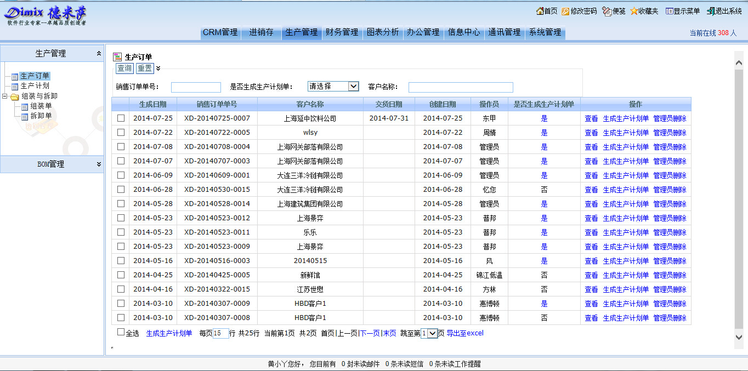Switch to the 财务管理 menu tab
This screenshot has height=371, width=748.
(x=342, y=32)
